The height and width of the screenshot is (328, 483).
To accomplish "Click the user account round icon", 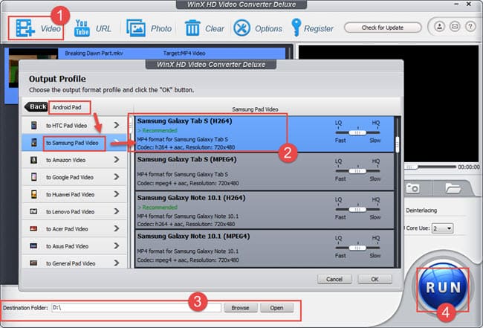I will tap(440, 27).
